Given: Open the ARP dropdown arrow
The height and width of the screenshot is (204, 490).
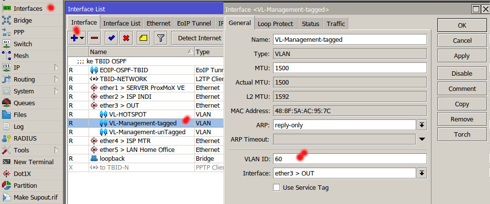Looking at the screenshot, I should 422,125.
